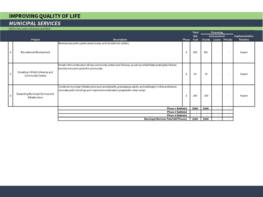Select 'Municipal Services Total (All Phases)' label
Image resolution: width=263 pixels, height=197 pixels.
[x=165, y=119]
